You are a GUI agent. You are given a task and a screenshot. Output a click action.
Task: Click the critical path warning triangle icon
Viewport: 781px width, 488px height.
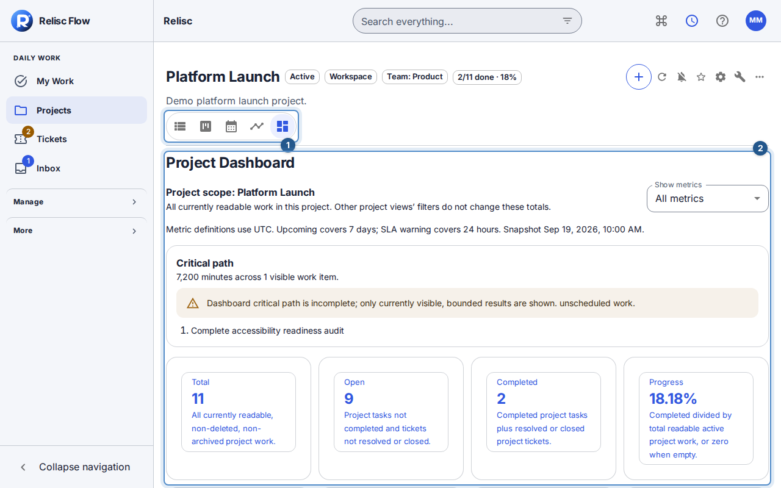point(193,303)
